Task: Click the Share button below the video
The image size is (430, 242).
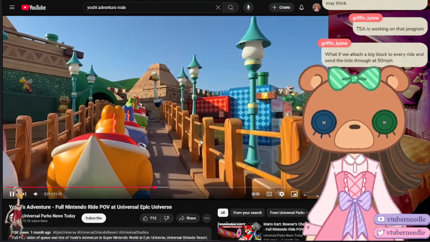Action: click(188, 218)
